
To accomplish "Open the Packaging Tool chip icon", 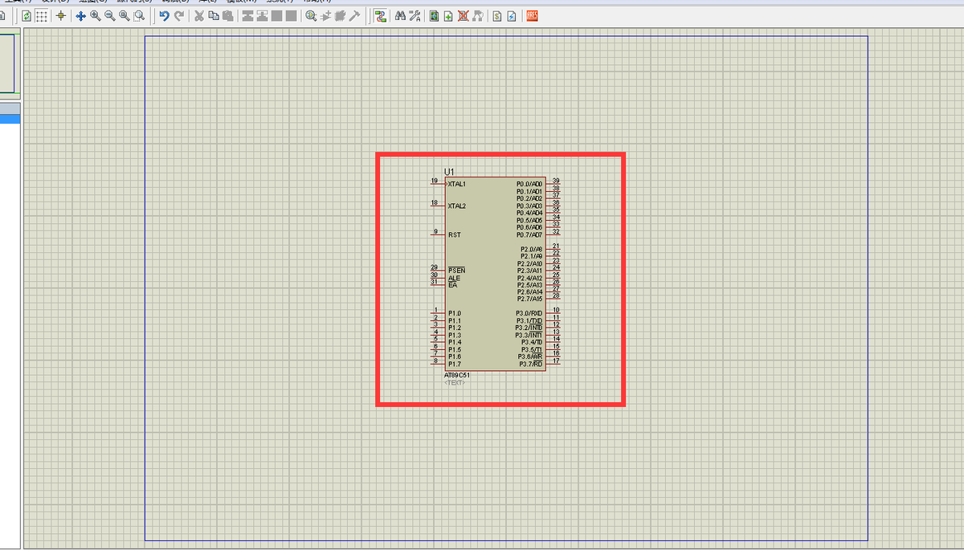I will (x=340, y=15).
